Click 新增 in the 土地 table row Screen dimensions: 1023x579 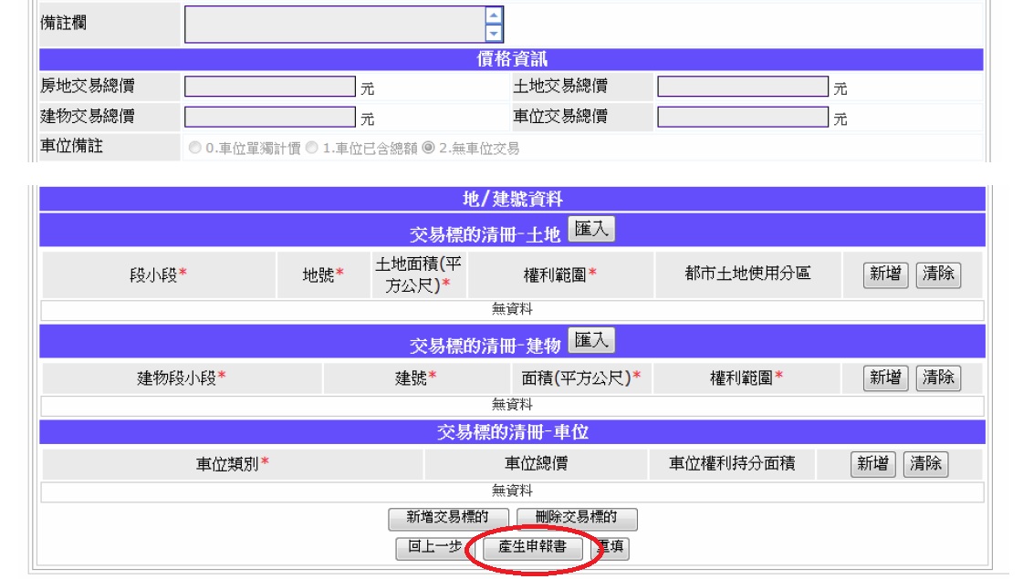pyautogui.click(x=885, y=274)
